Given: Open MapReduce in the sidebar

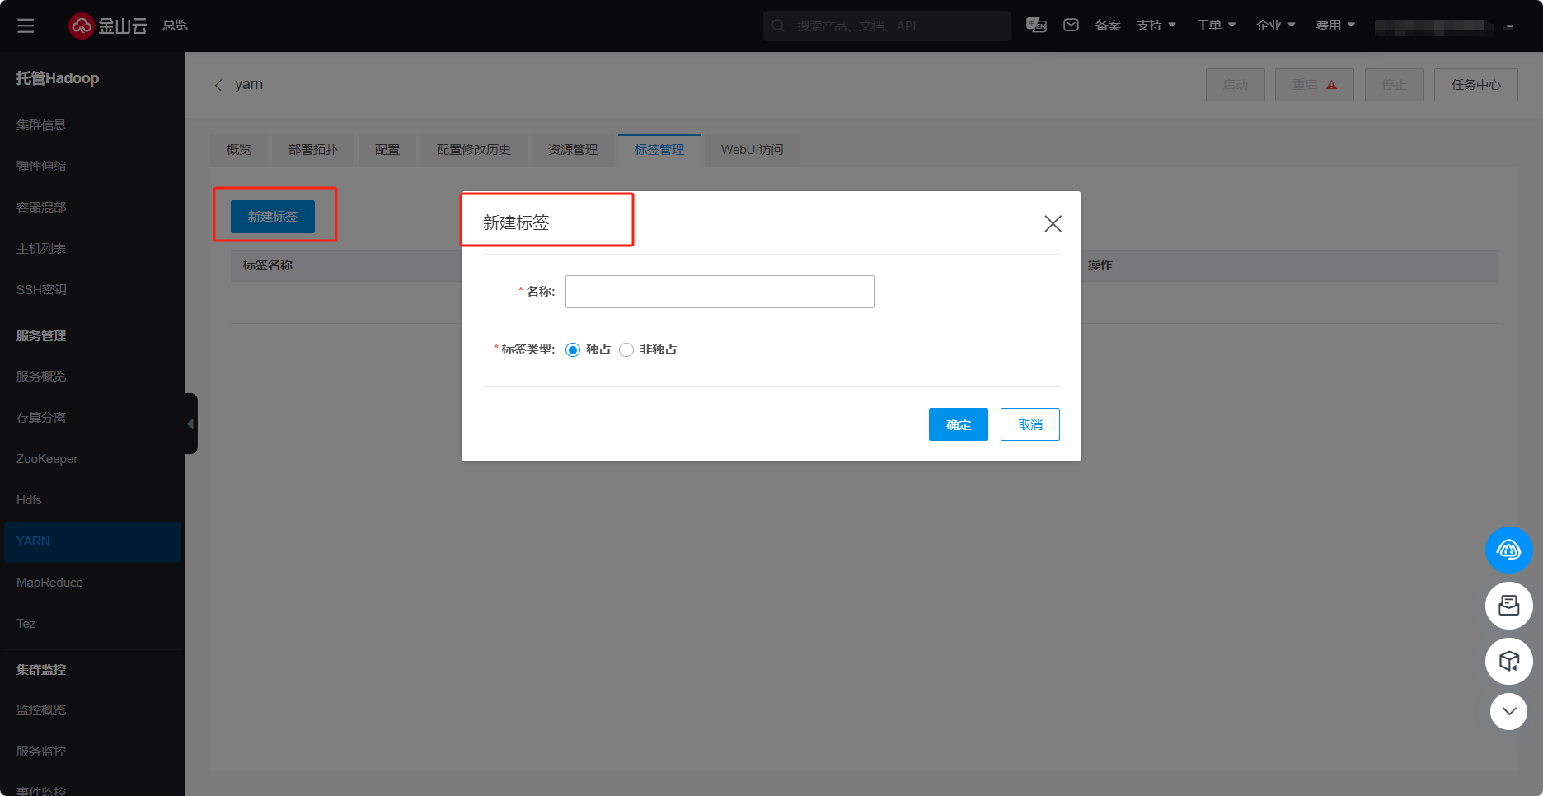Looking at the screenshot, I should [x=49, y=583].
